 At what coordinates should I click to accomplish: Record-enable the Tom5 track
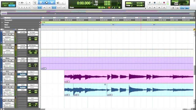point(4,35)
